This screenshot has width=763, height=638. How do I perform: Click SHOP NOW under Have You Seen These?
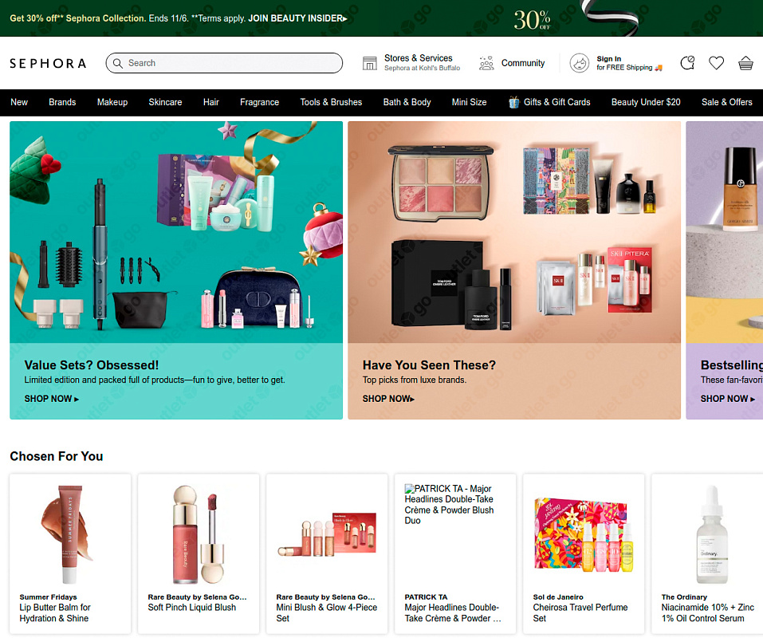coord(389,399)
